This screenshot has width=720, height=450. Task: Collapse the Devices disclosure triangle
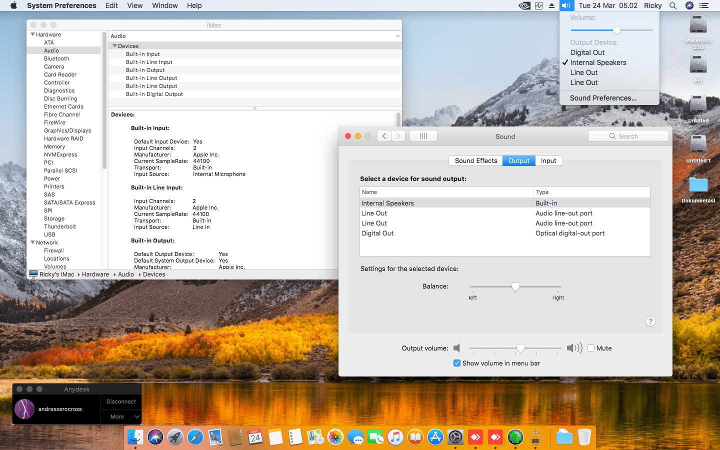(114, 46)
